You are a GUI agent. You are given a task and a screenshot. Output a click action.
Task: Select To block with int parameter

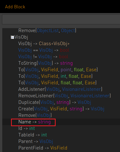[55, 76]
